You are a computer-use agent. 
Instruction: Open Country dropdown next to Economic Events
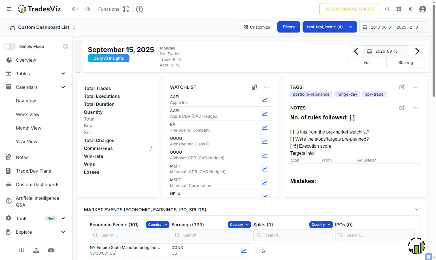[158, 225]
